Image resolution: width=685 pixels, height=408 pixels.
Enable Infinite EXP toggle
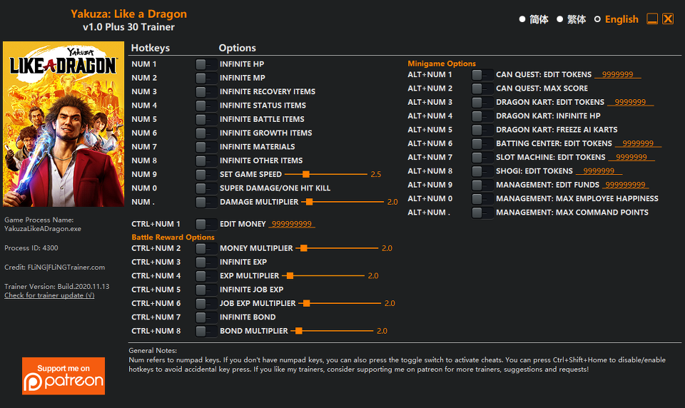click(205, 262)
